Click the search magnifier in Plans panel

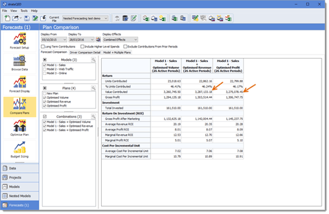point(94,88)
